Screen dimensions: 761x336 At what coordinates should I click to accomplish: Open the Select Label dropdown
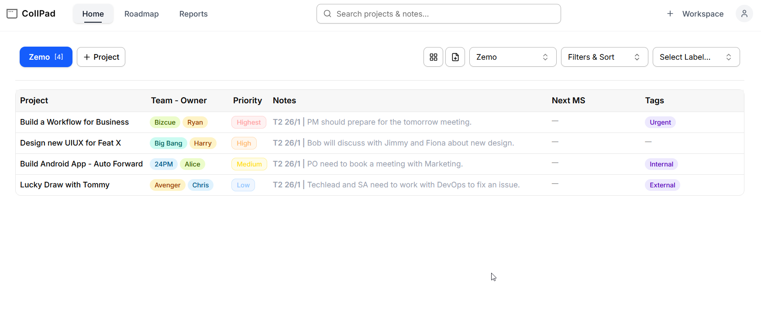click(x=696, y=57)
